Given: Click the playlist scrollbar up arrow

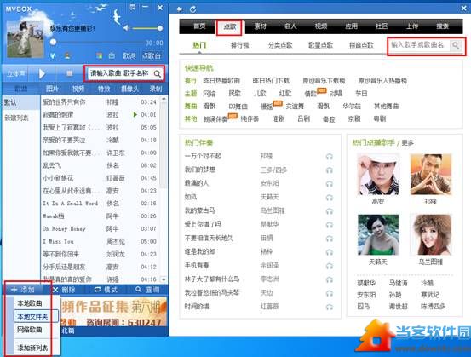Looking at the screenshot, I should click(x=164, y=99).
